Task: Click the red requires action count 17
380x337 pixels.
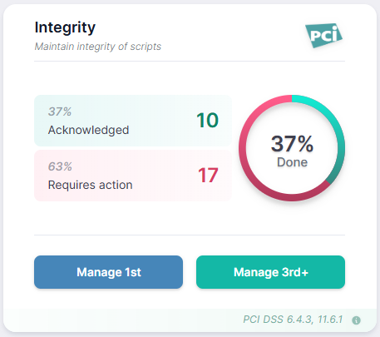Action: [x=208, y=176]
